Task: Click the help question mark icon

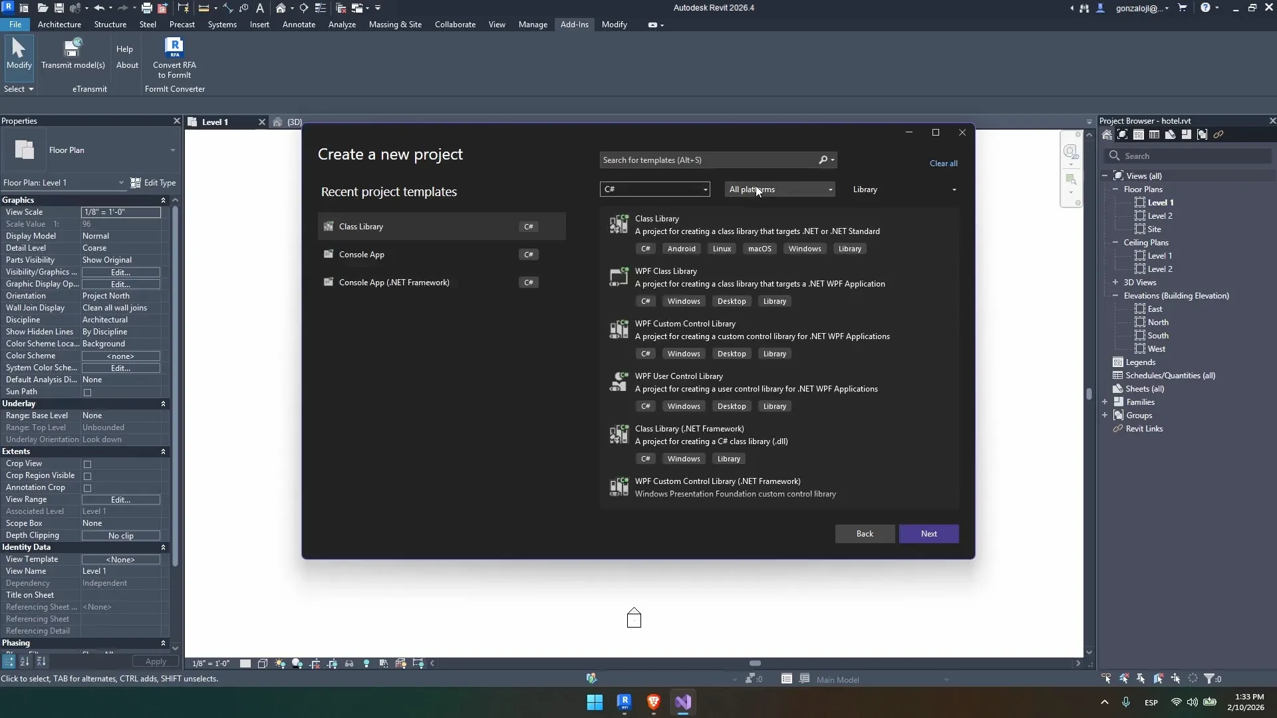Action: (x=1205, y=8)
